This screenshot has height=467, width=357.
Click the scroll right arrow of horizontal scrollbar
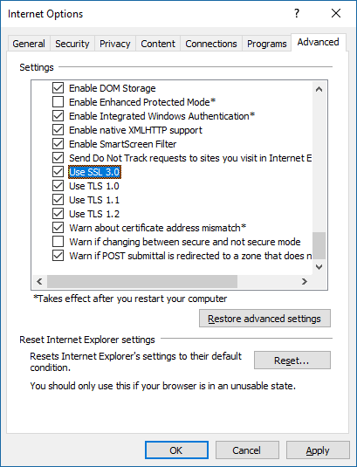pyautogui.click(x=304, y=281)
